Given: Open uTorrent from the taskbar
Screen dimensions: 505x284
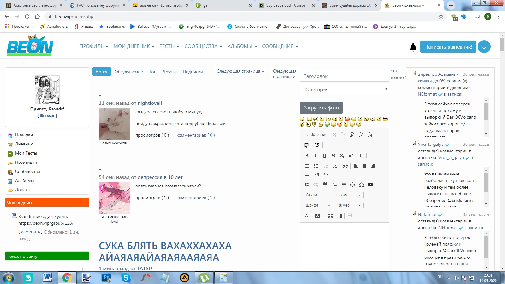Looking at the screenshot, I should click(204, 278).
